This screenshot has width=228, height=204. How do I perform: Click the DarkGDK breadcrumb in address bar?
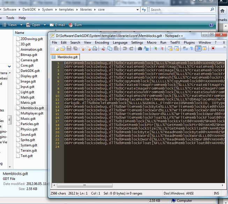(x=29, y=9)
